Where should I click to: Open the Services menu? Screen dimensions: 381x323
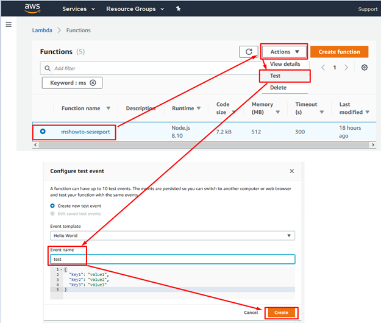[x=79, y=9]
